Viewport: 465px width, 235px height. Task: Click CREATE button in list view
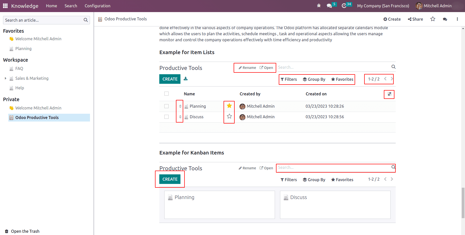[170, 79]
